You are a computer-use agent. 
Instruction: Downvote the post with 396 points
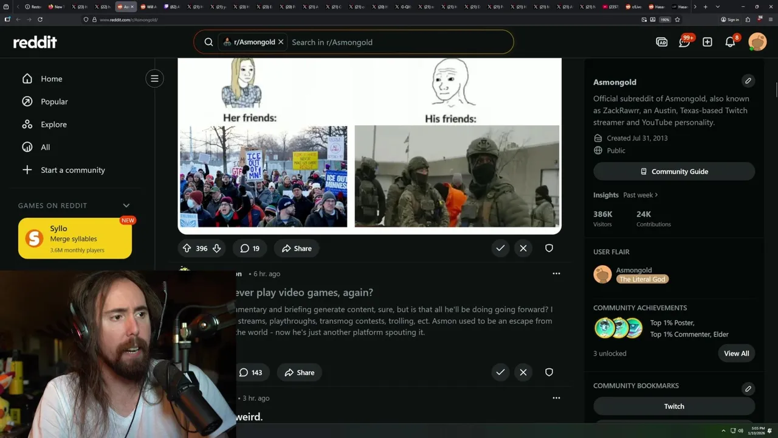[x=216, y=248]
